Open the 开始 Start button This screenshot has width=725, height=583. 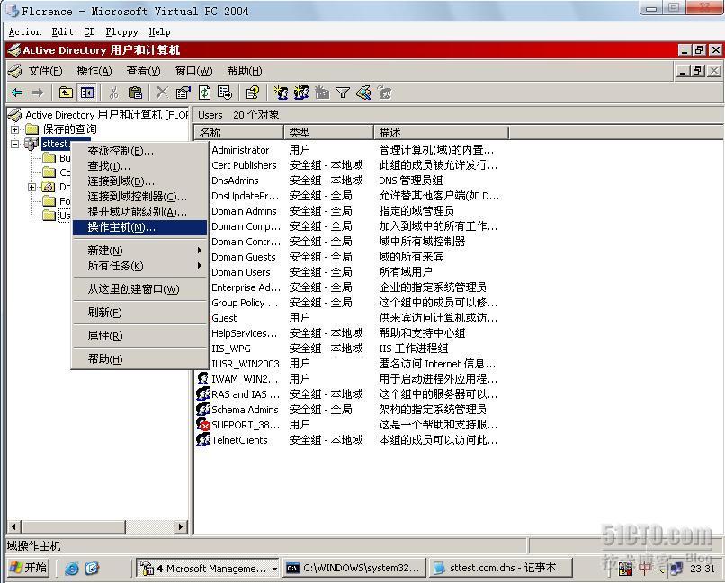tap(29, 568)
